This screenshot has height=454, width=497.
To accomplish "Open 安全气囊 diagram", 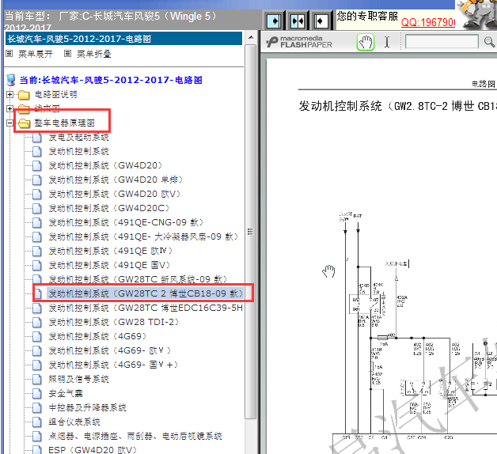I will click(66, 393).
